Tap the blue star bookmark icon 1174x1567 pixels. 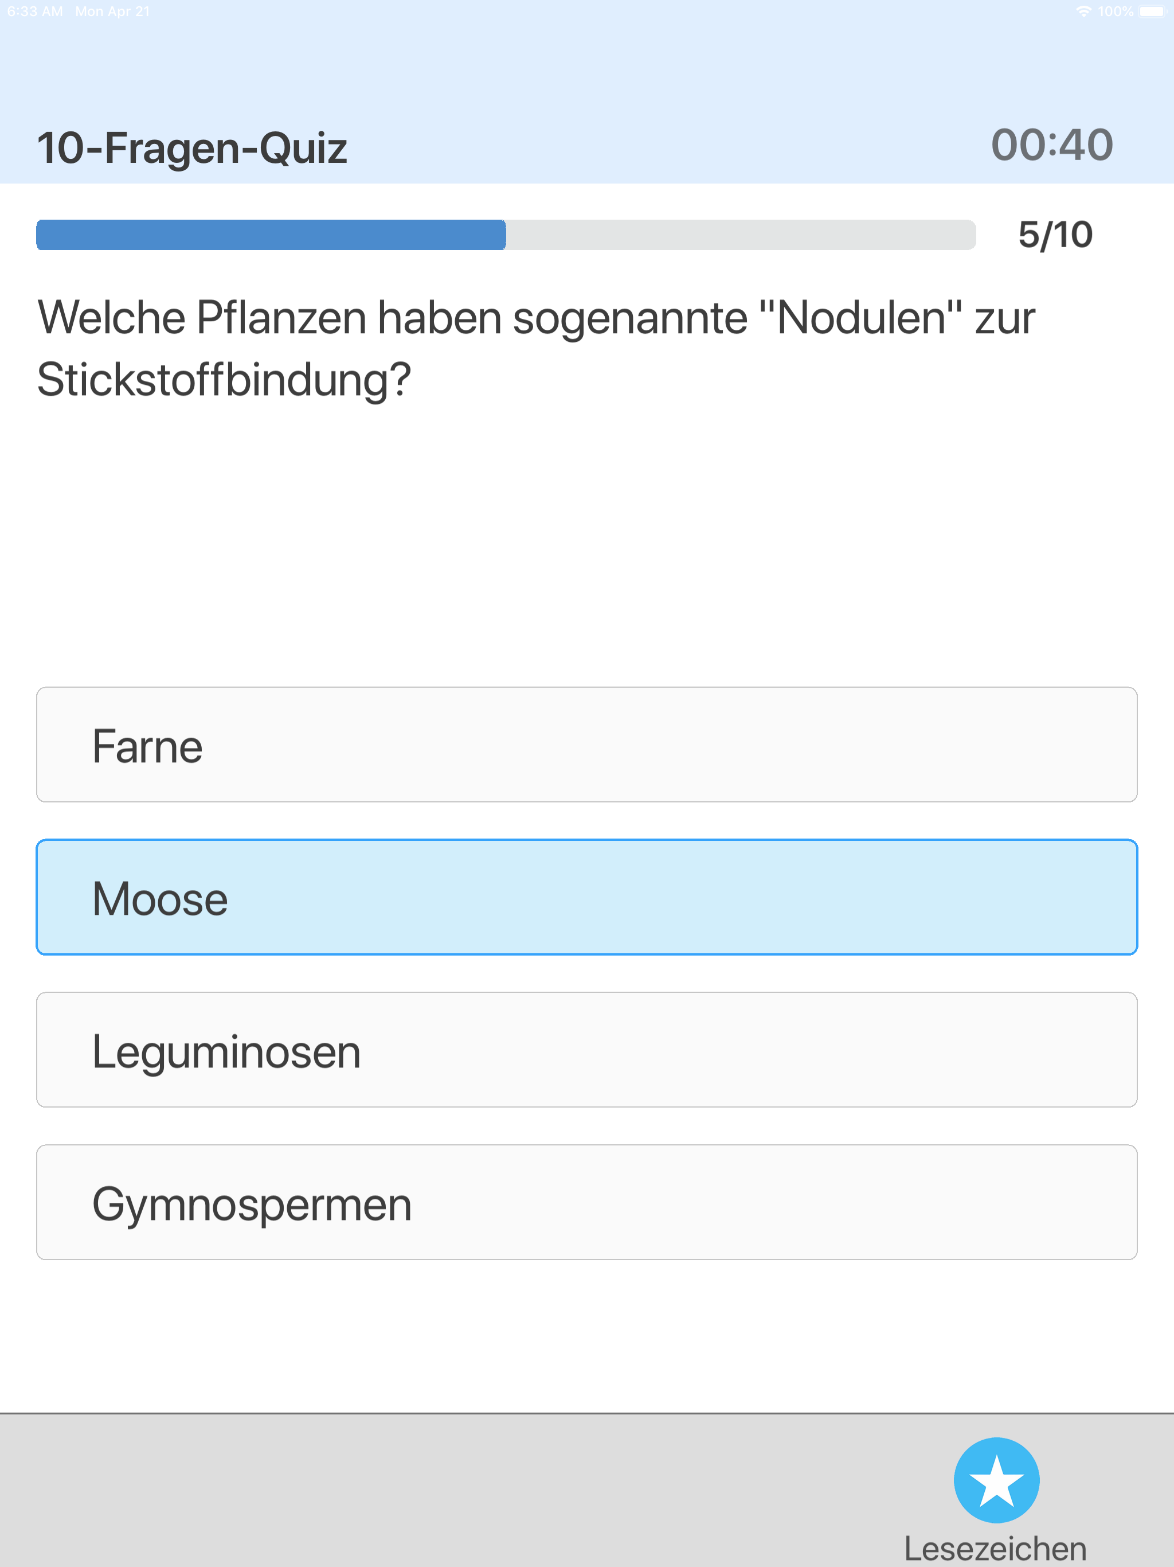pos(996,1480)
